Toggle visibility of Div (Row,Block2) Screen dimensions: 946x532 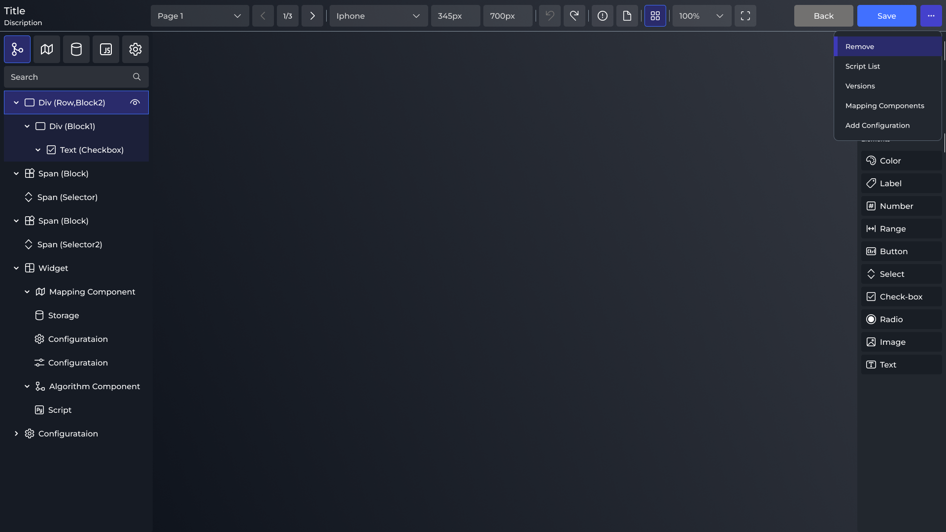click(135, 102)
